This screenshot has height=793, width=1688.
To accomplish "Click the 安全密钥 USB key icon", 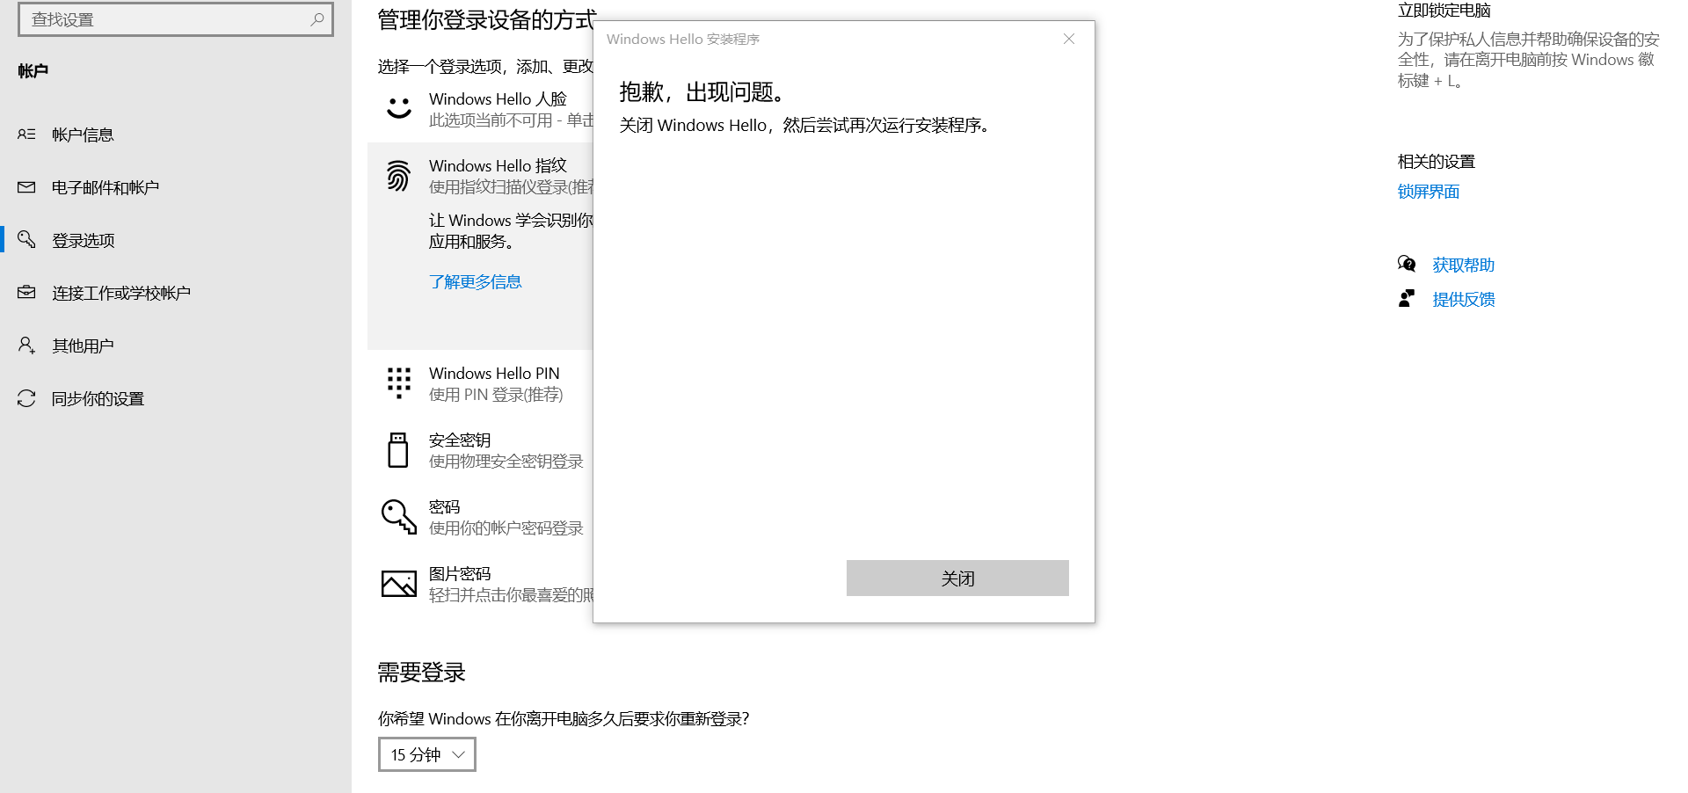I will point(398,450).
